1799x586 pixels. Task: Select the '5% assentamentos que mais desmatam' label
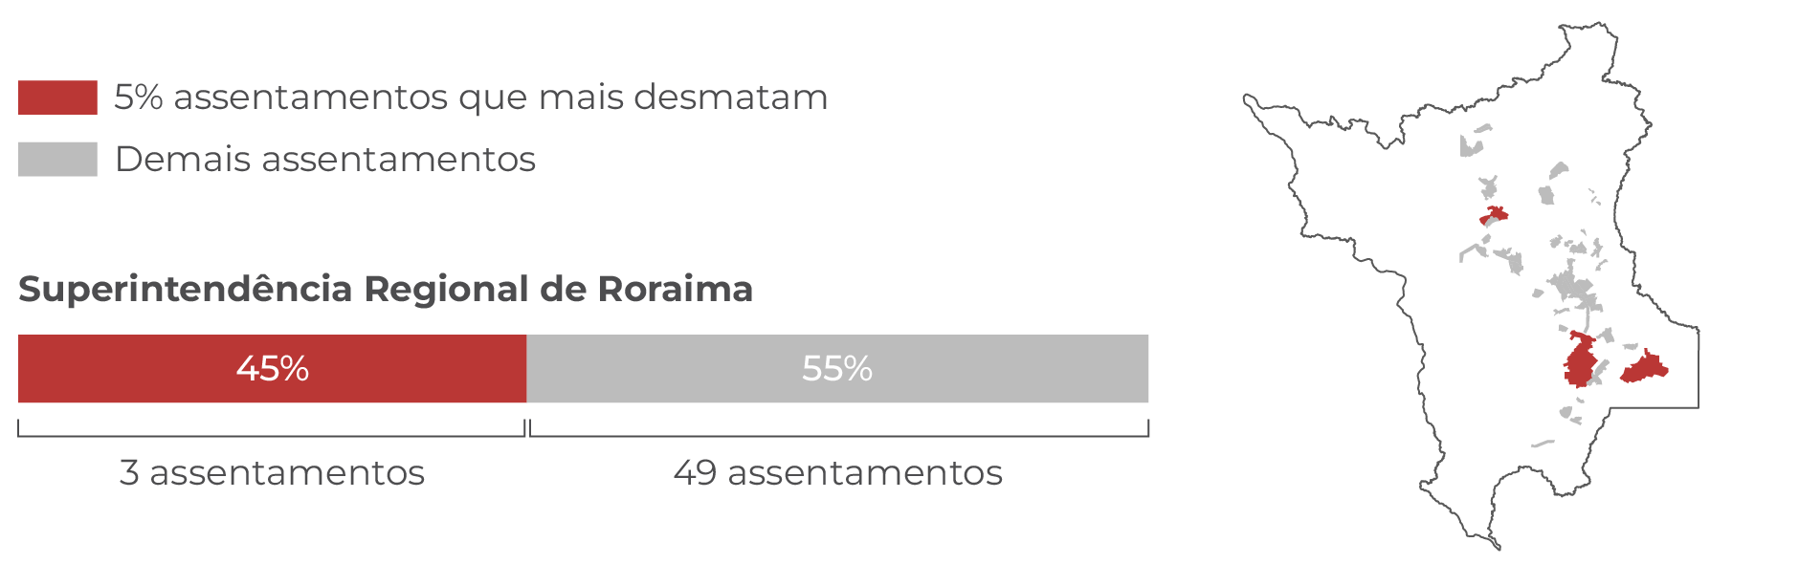[x=471, y=98]
